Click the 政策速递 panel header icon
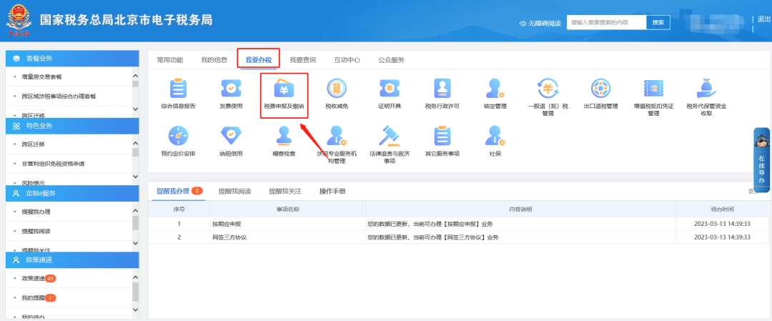The height and width of the screenshot is (321, 772). pos(16,260)
